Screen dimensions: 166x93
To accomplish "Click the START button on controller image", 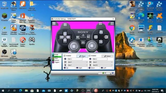I will (x=89, y=36).
